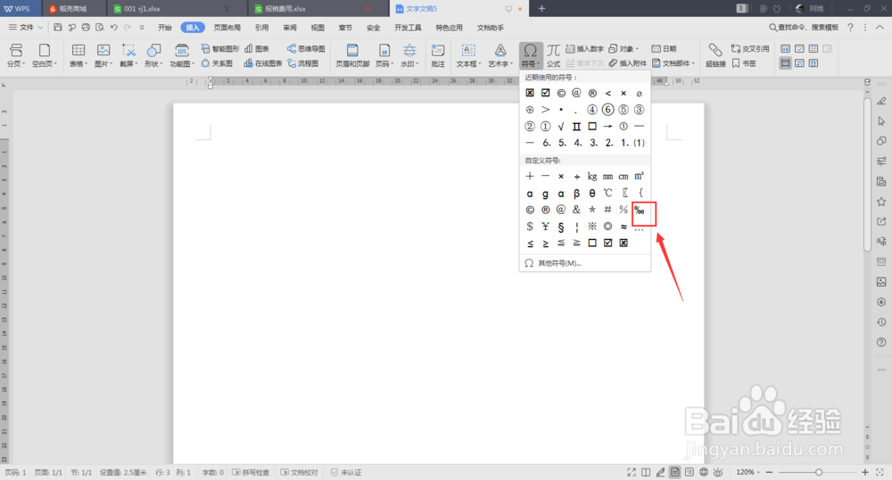Insert the kg symbol from custom symbols
Screen dimensions: 892x480
point(592,177)
